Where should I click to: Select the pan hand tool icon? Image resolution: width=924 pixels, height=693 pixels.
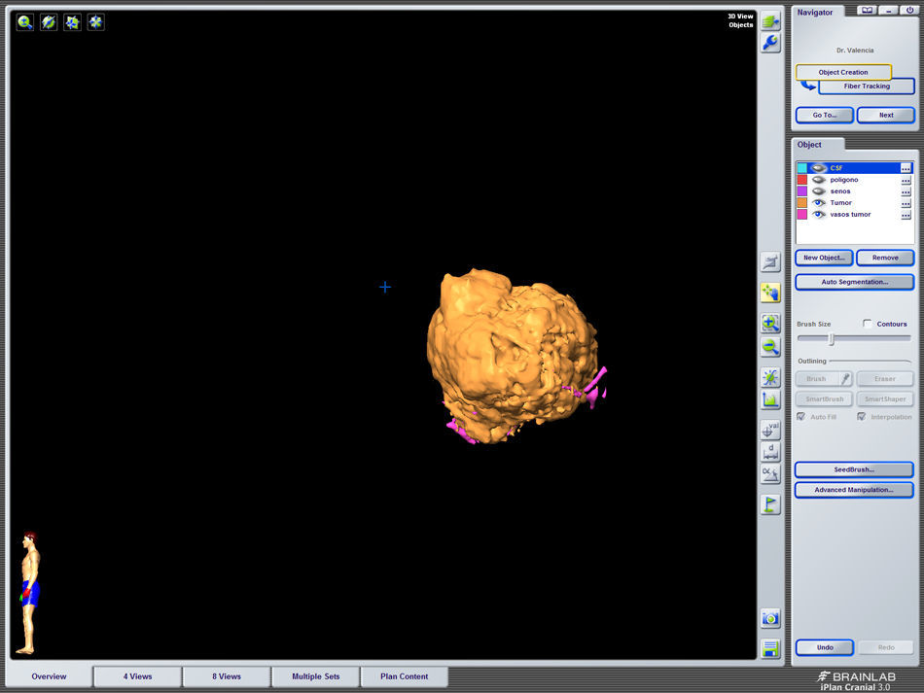pos(770,292)
